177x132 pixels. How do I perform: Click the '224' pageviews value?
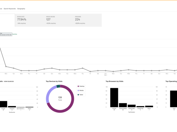point(77,19)
